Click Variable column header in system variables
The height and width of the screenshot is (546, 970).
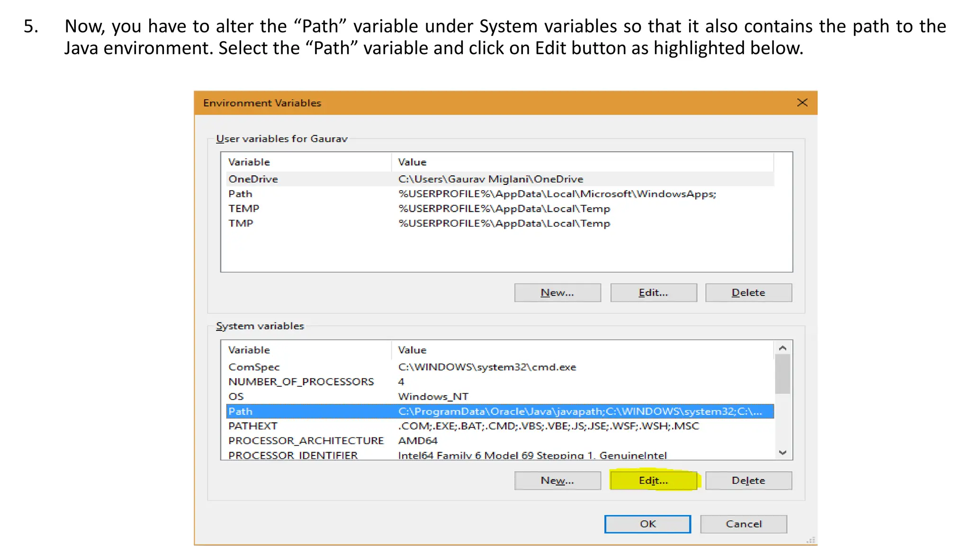point(306,350)
